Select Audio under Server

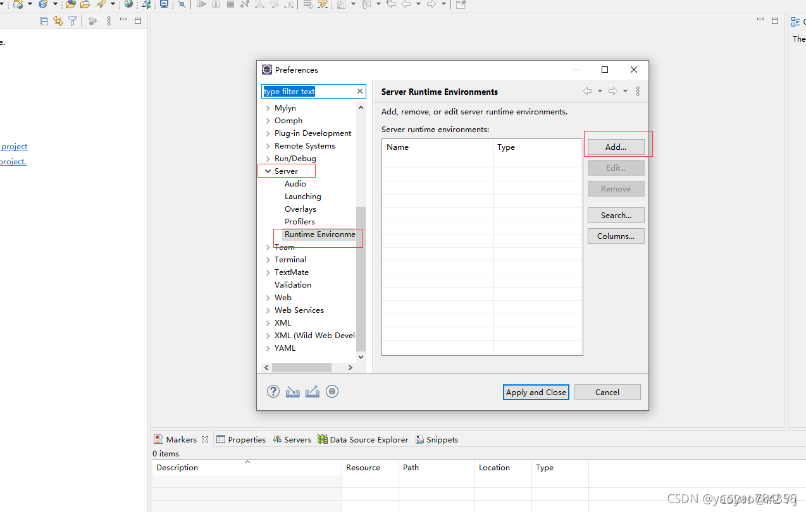(x=295, y=184)
